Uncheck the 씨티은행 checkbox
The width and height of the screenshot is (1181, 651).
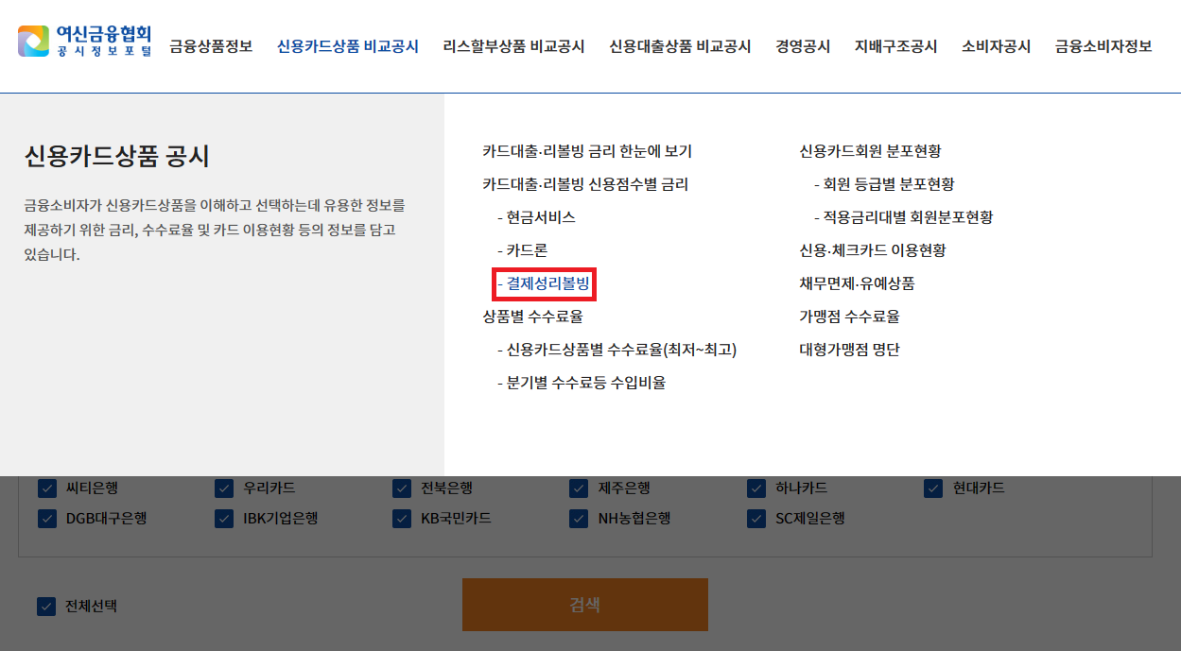pos(45,488)
